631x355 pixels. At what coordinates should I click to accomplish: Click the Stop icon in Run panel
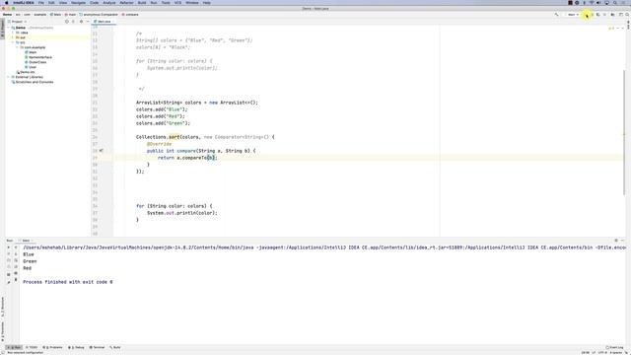point(9,260)
